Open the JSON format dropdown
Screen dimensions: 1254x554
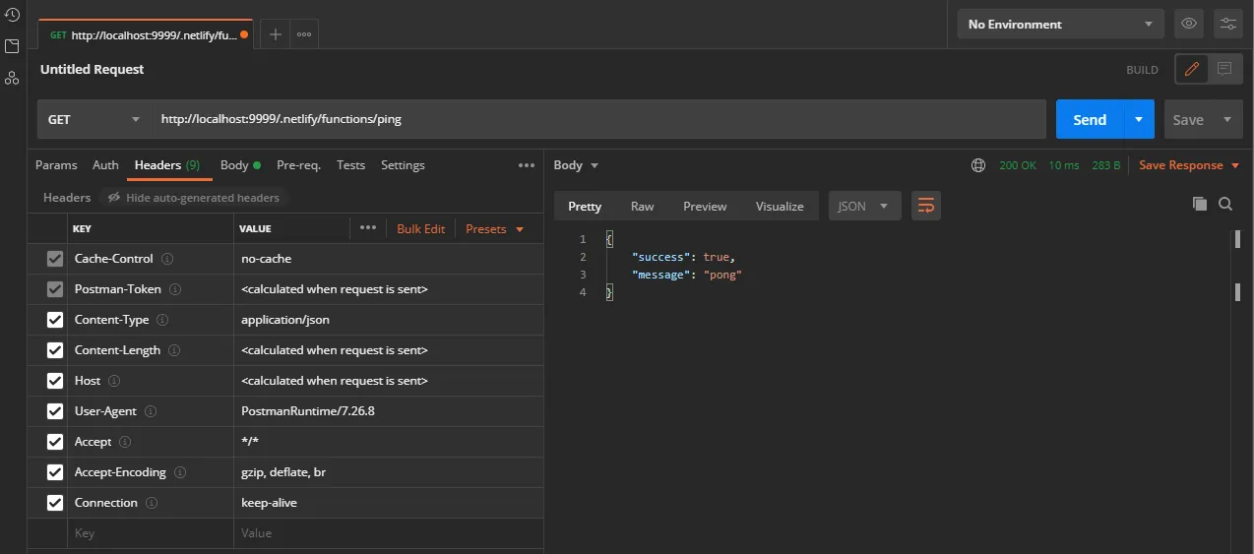pyautogui.click(x=864, y=206)
